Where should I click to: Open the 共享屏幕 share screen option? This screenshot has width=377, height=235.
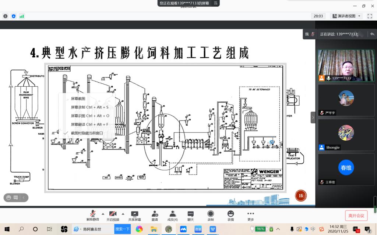pyautogui.click(x=134, y=215)
